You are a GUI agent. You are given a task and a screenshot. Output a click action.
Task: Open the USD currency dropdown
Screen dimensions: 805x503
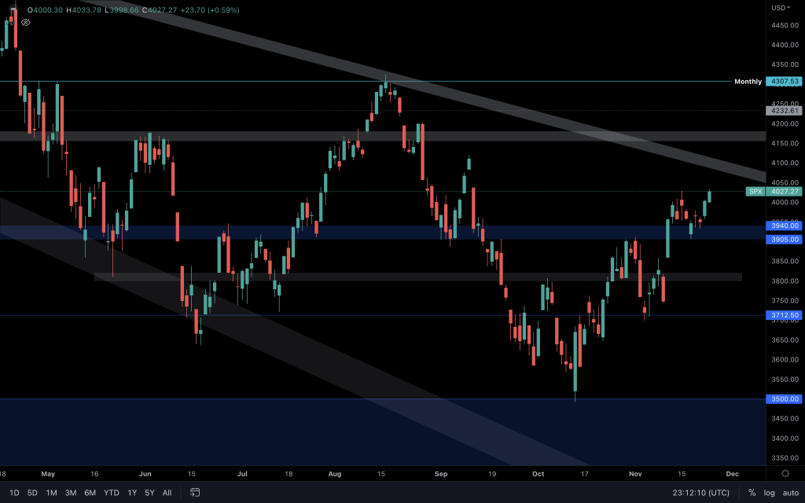781,8
